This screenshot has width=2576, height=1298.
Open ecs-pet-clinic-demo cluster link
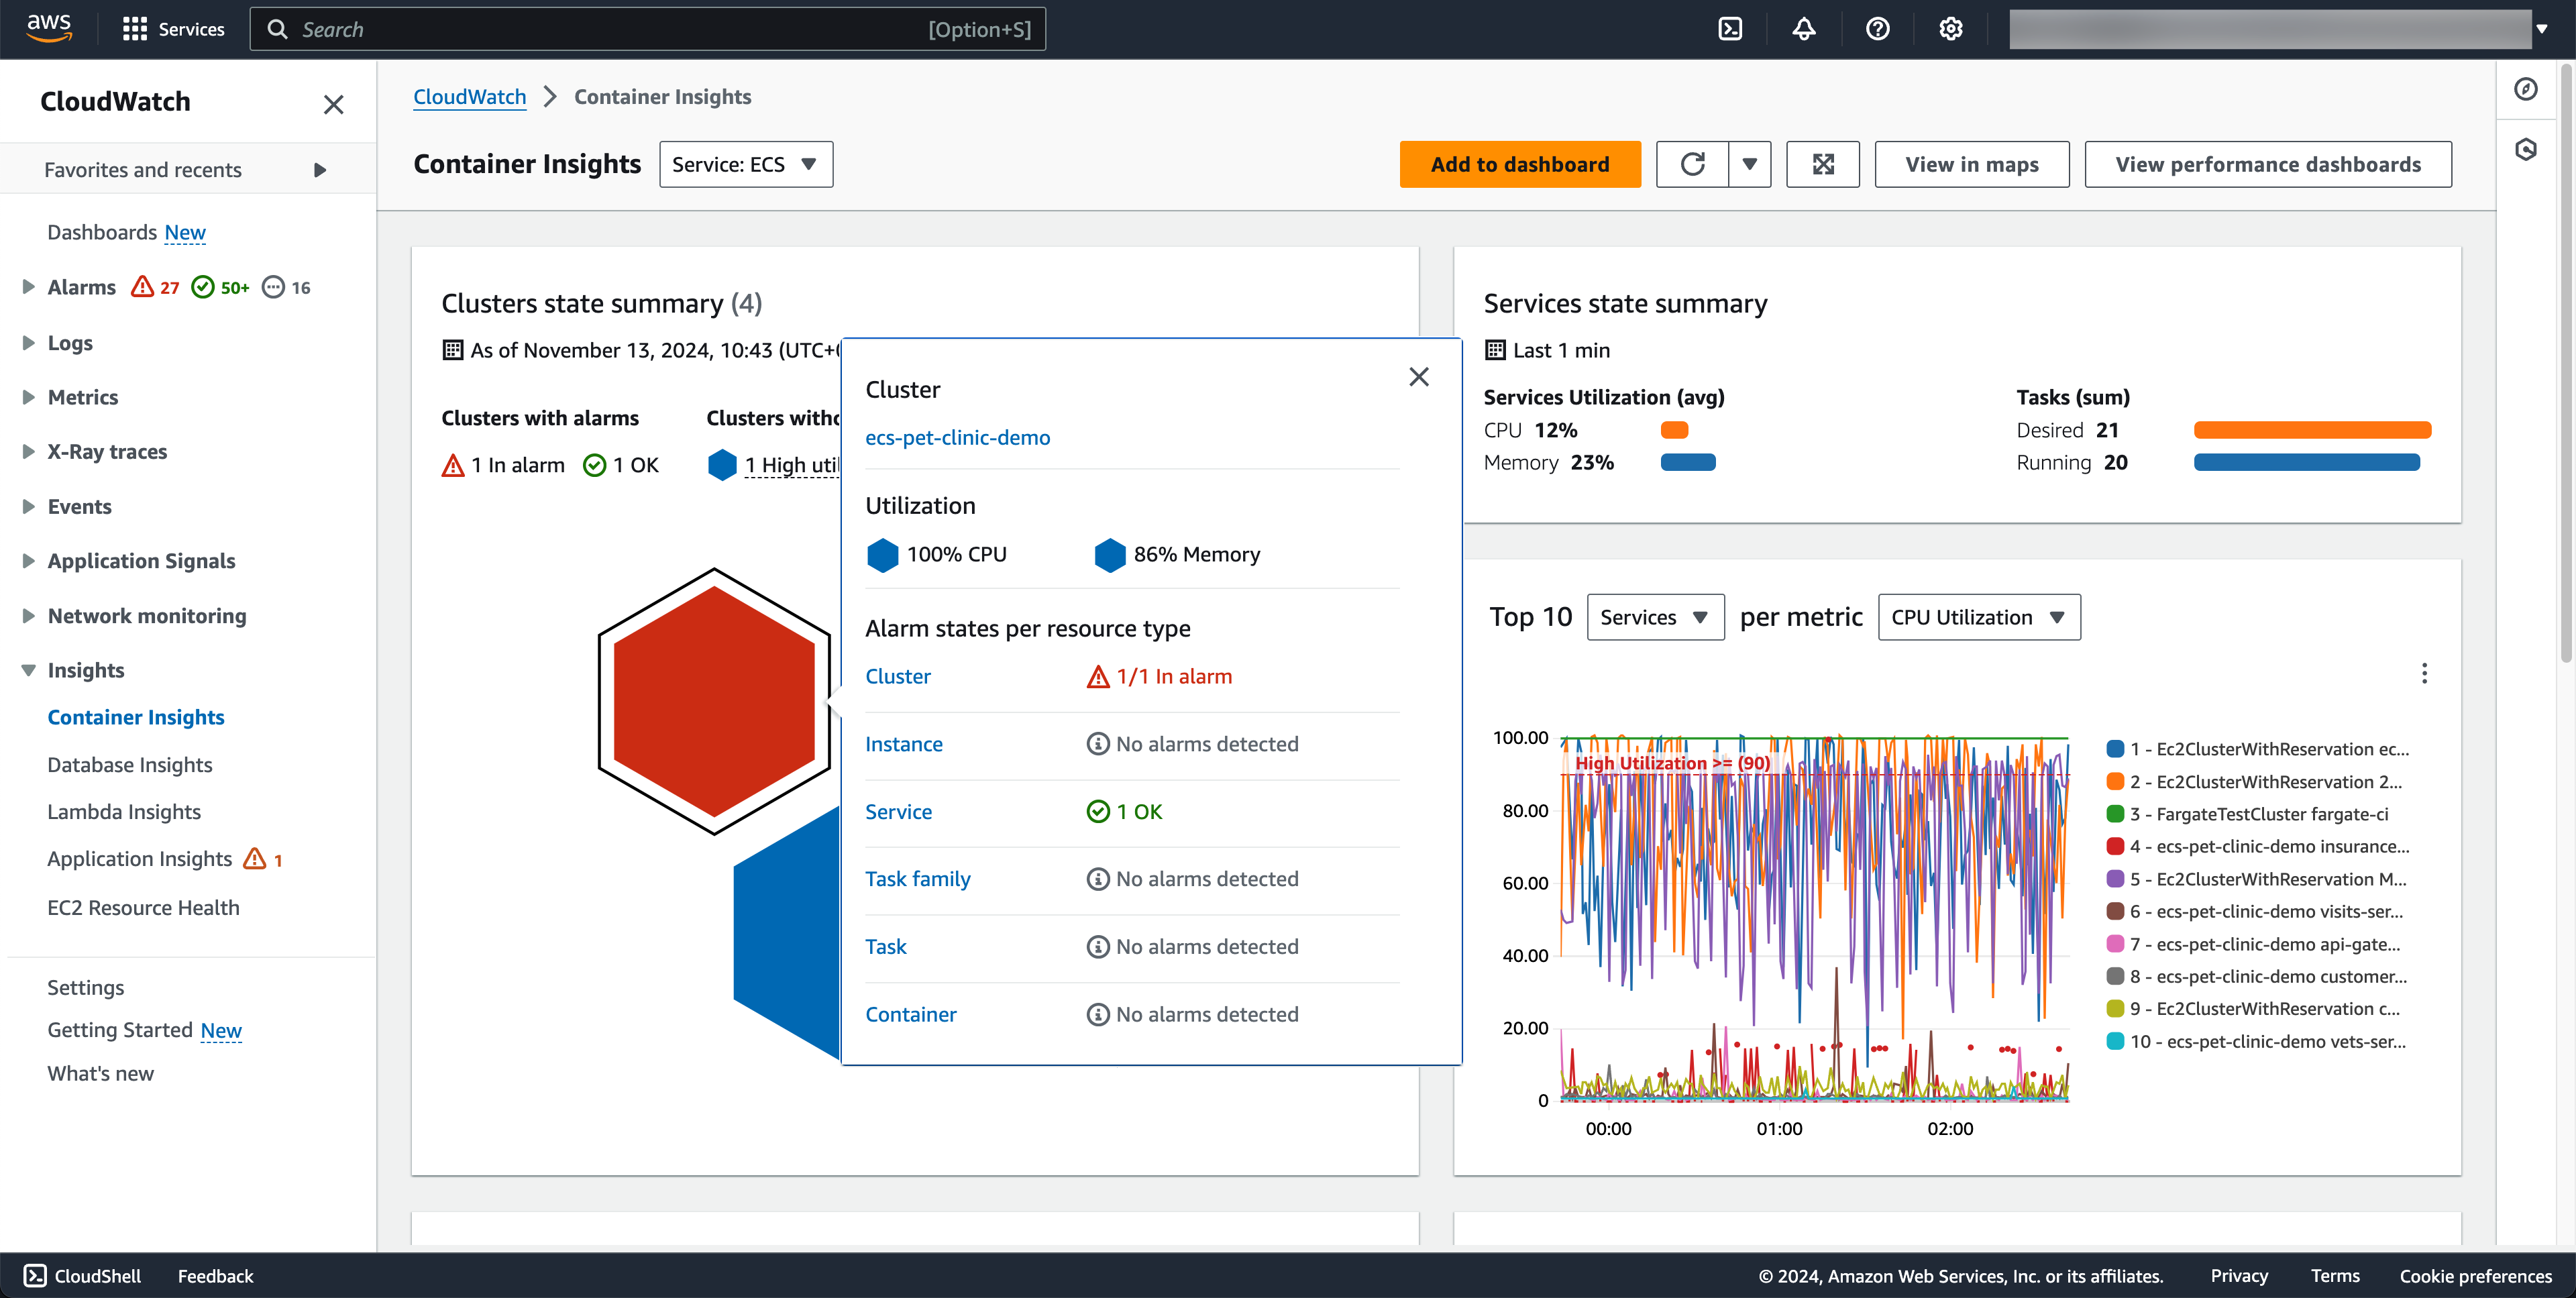click(x=957, y=438)
